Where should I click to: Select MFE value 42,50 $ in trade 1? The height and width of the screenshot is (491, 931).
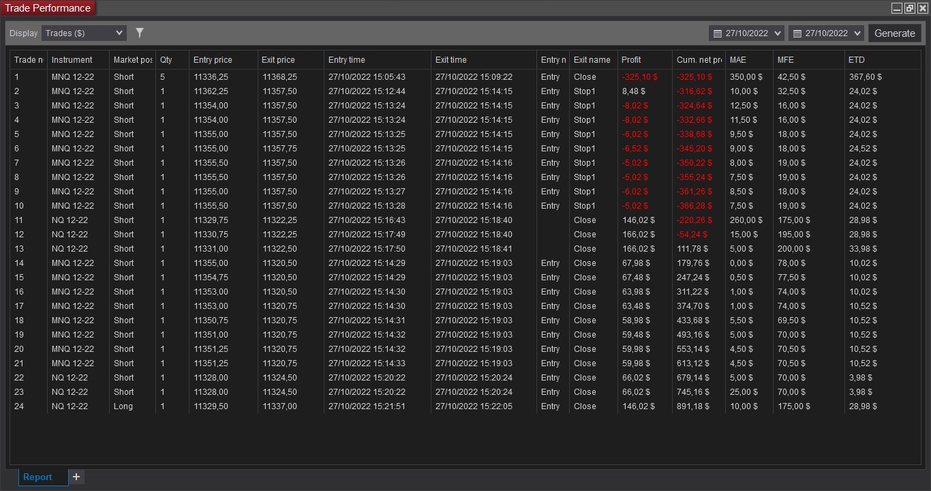point(791,77)
